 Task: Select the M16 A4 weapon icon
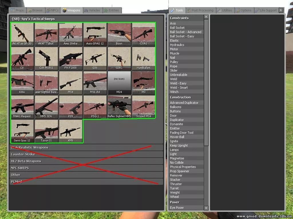(95, 83)
